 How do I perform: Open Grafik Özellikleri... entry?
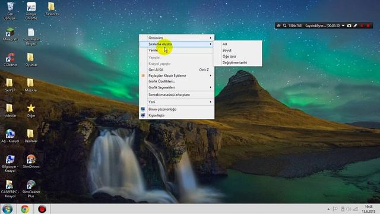pos(177,81)
